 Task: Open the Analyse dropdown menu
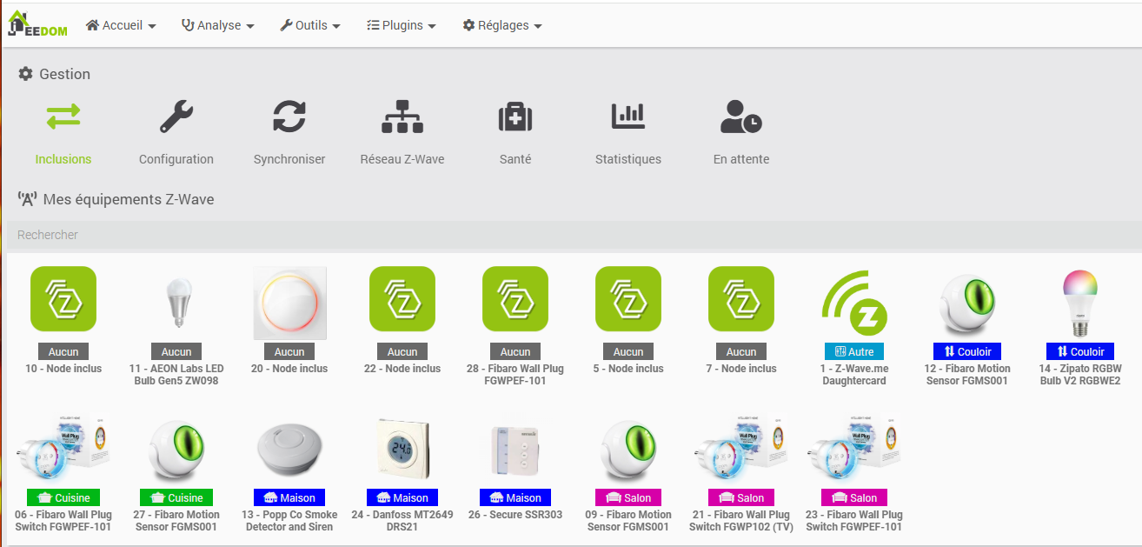217,26
